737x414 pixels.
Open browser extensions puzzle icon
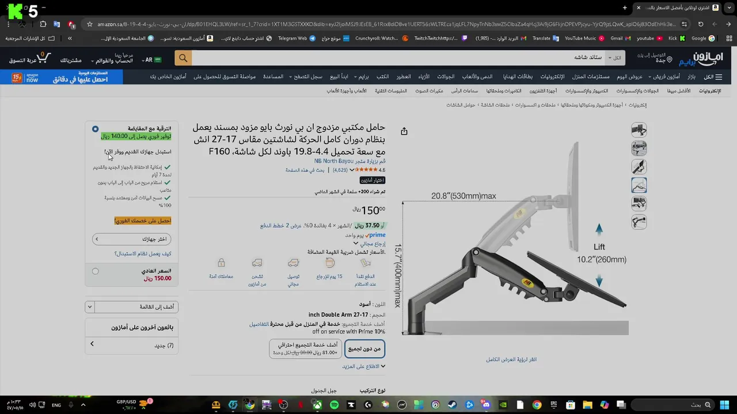tap(43, 24)
